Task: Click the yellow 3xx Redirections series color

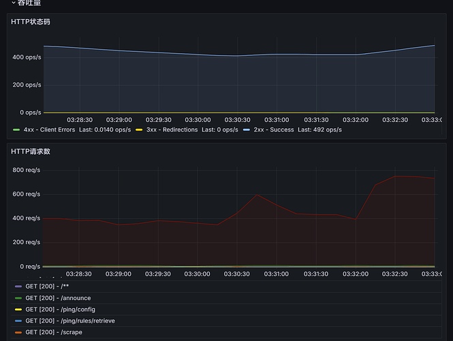Action: [139, 130]
